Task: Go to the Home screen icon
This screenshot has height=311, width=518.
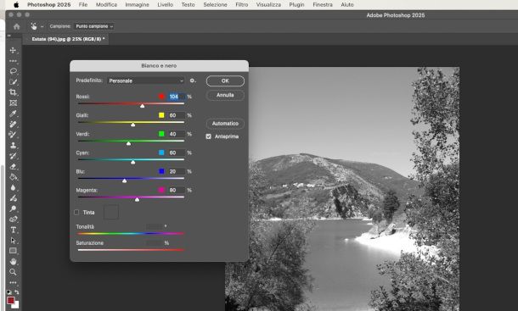Action: pos(16,26)
